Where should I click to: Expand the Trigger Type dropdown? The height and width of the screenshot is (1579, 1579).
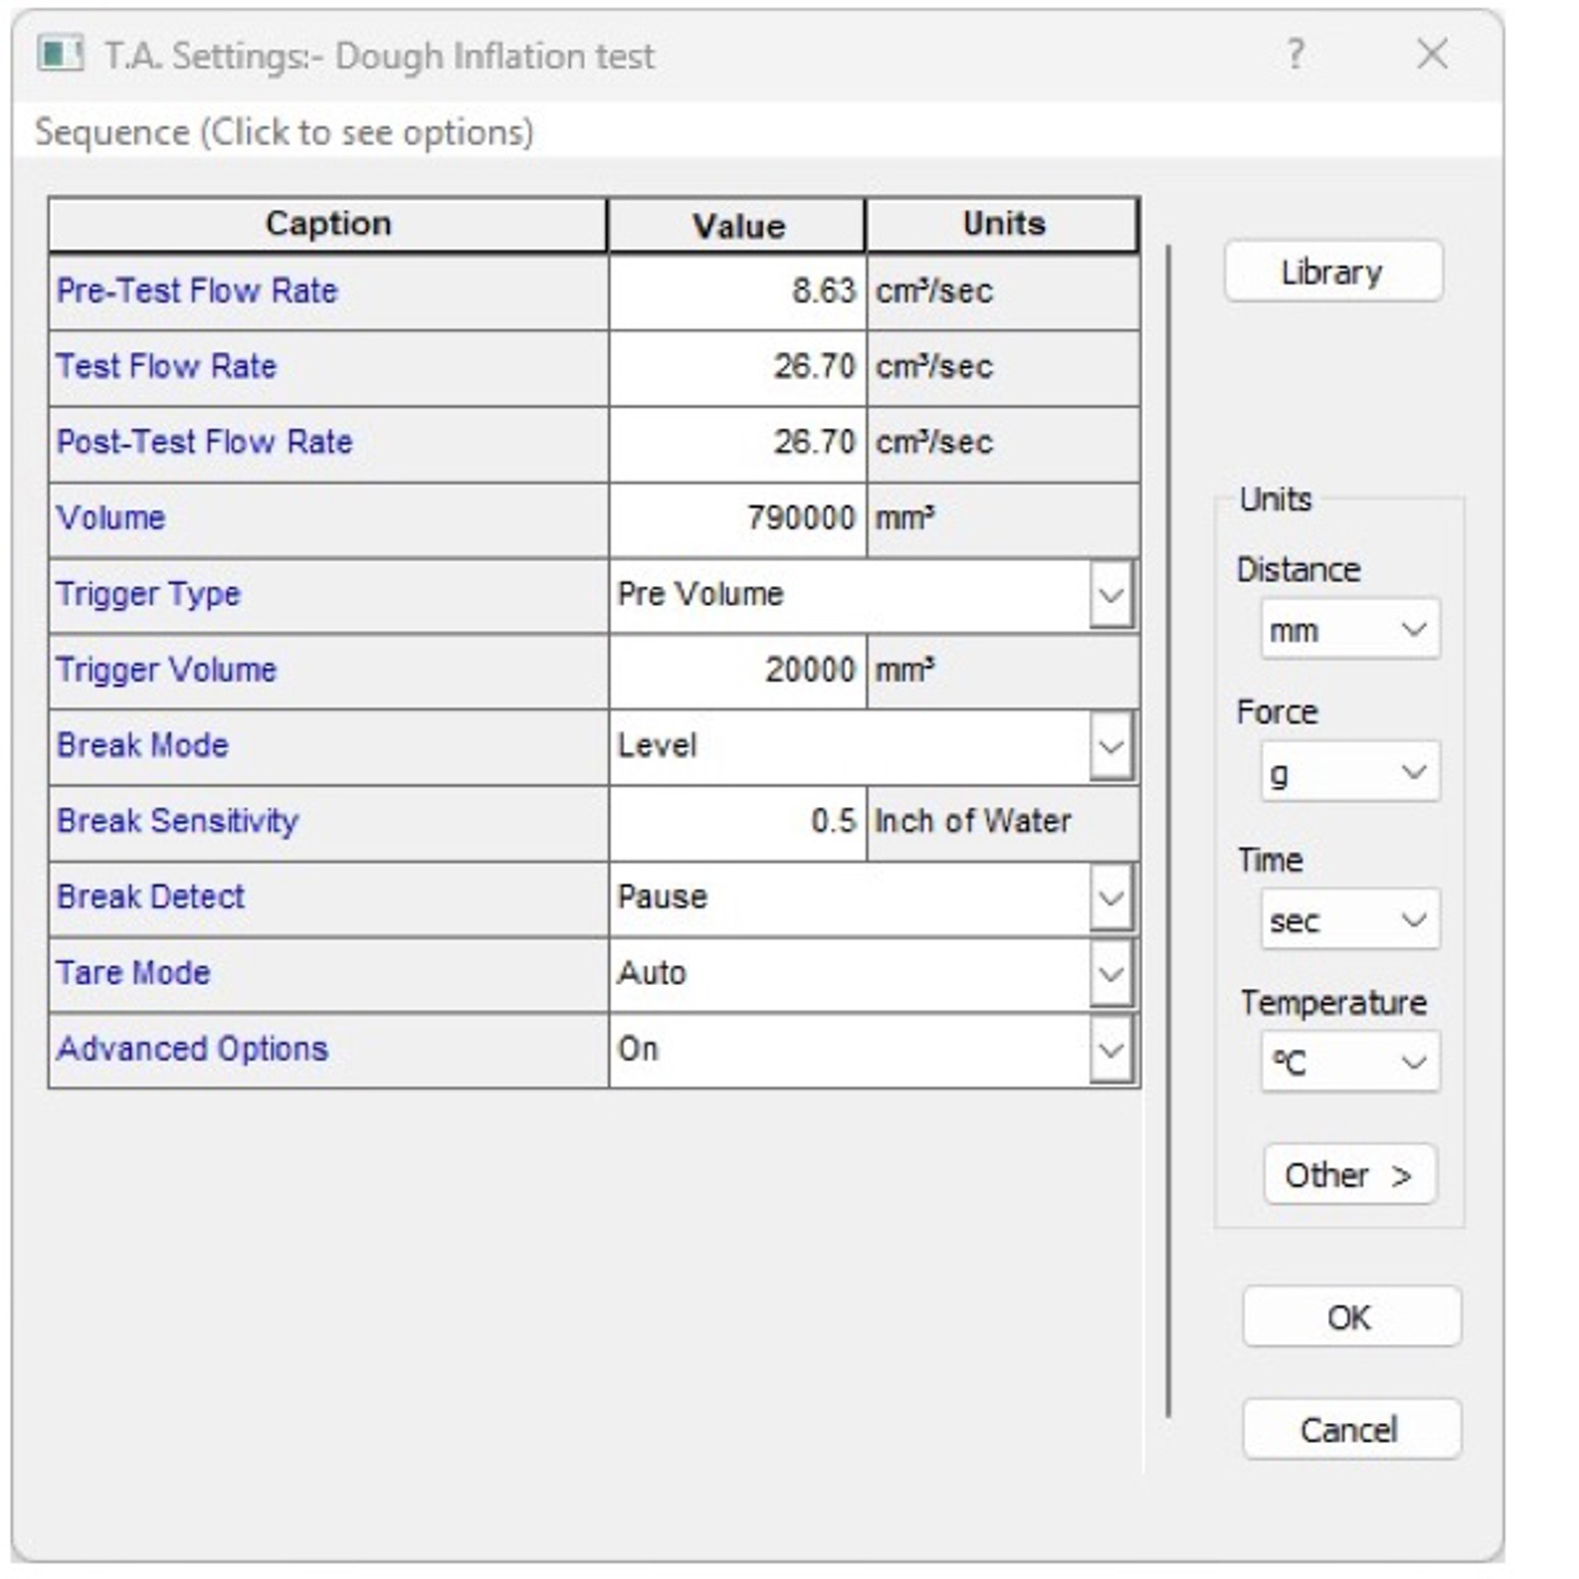click(x=1111, y=595)
